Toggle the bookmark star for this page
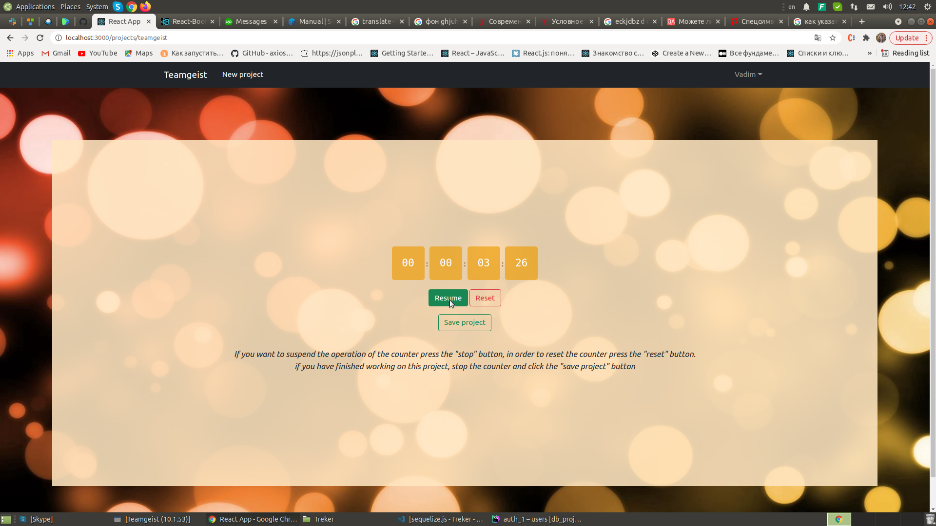The width and height of the screenshot is (936, 526). pyautogui.click(x=833, y=38)
